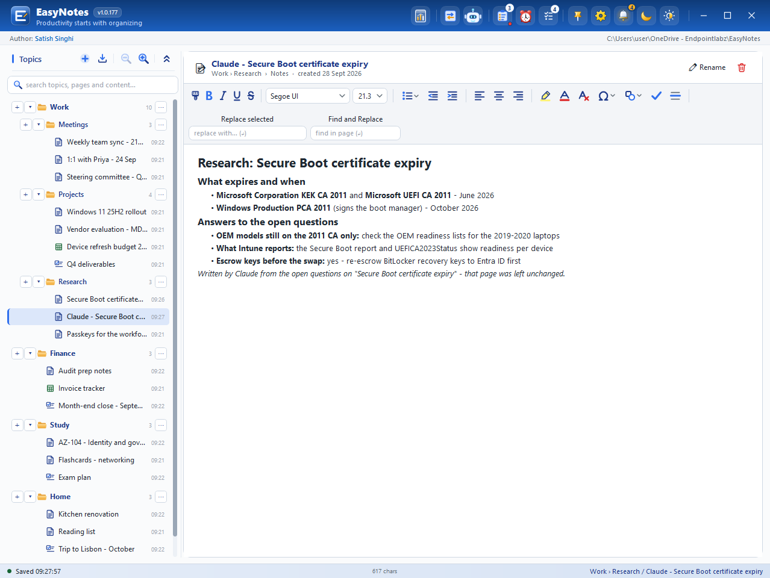770x578 pixels.
Task: Click the find in page input field
Action: [x=355, y=133]
